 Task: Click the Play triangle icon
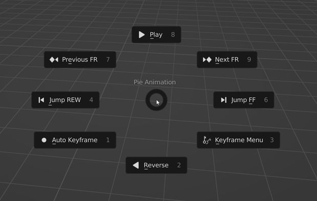(x=141, y=35)
